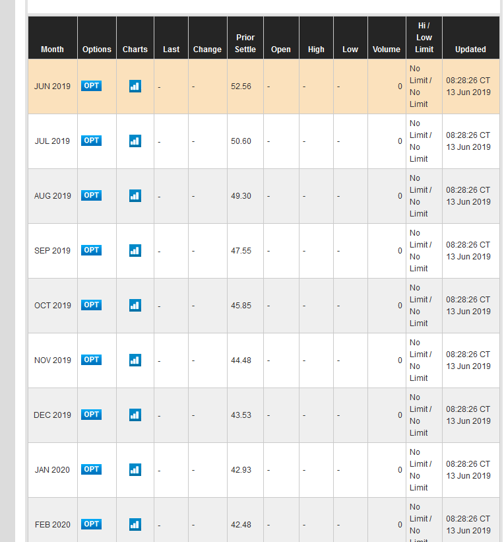
Task: Open the chart icon for NOV 2019
Action: click(135, 360)
